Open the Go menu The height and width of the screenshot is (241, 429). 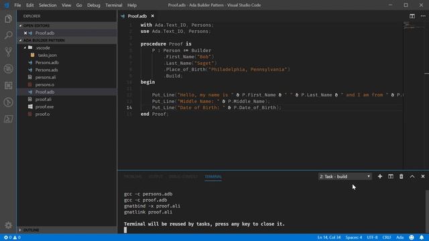click(x=79, y=5)
